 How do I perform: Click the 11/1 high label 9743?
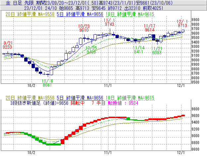coord(109,24)
